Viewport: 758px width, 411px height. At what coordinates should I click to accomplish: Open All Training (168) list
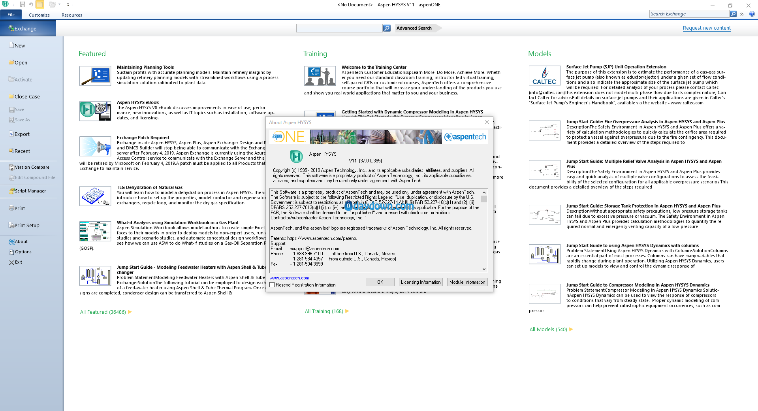pos(327,311)
